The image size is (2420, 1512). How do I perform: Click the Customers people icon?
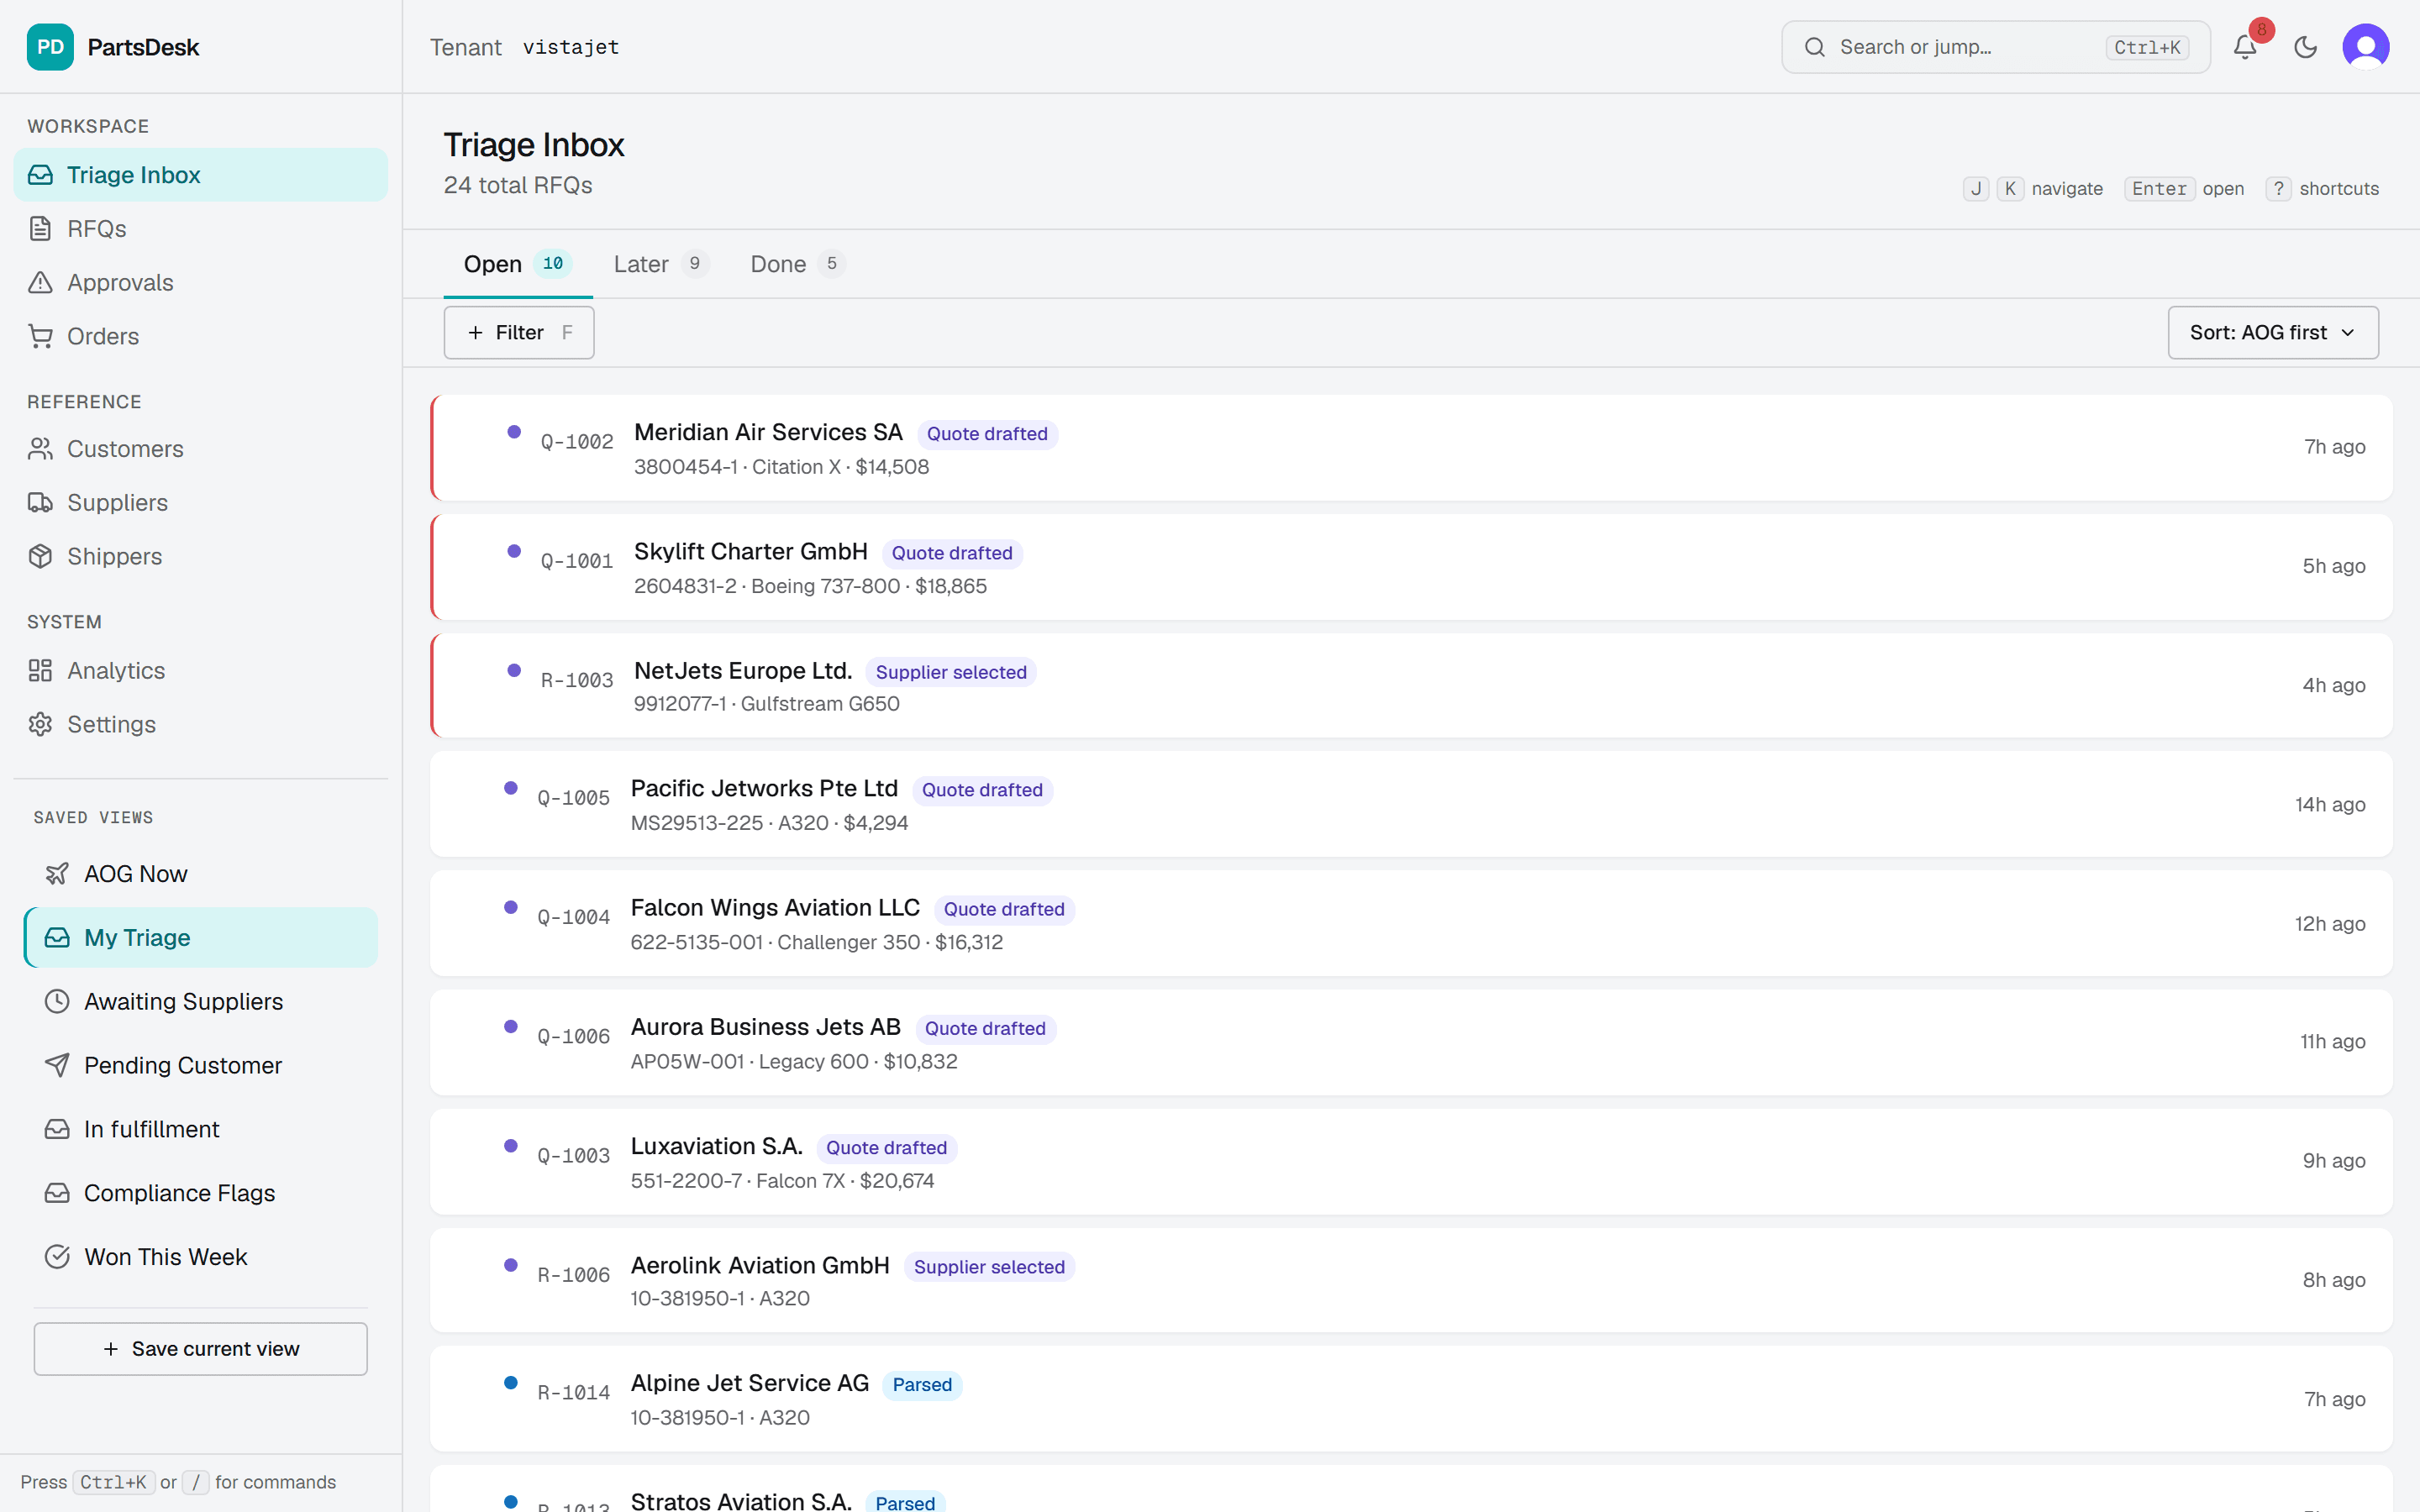point(40,449)
